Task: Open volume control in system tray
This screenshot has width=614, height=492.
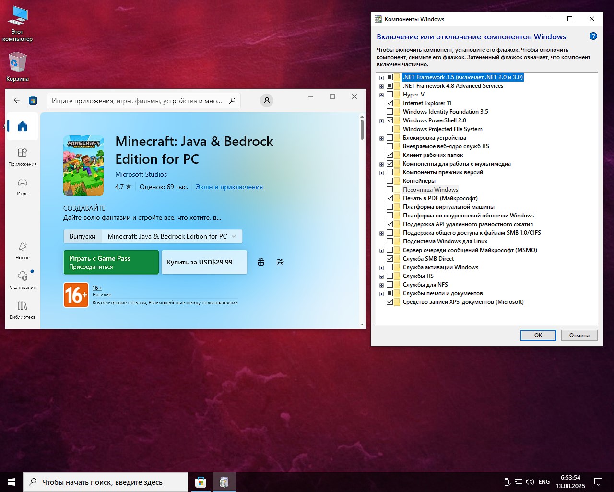Action: [x=530, y=482]
